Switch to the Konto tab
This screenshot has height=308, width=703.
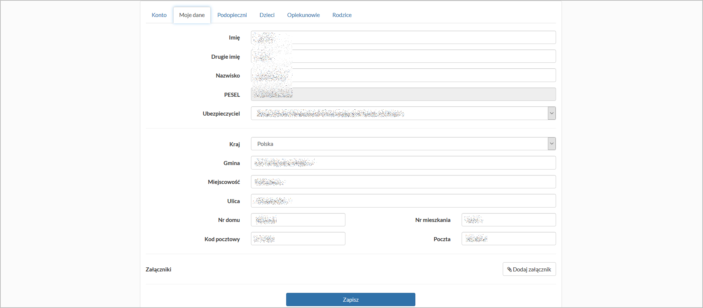(x=159, y=15)
